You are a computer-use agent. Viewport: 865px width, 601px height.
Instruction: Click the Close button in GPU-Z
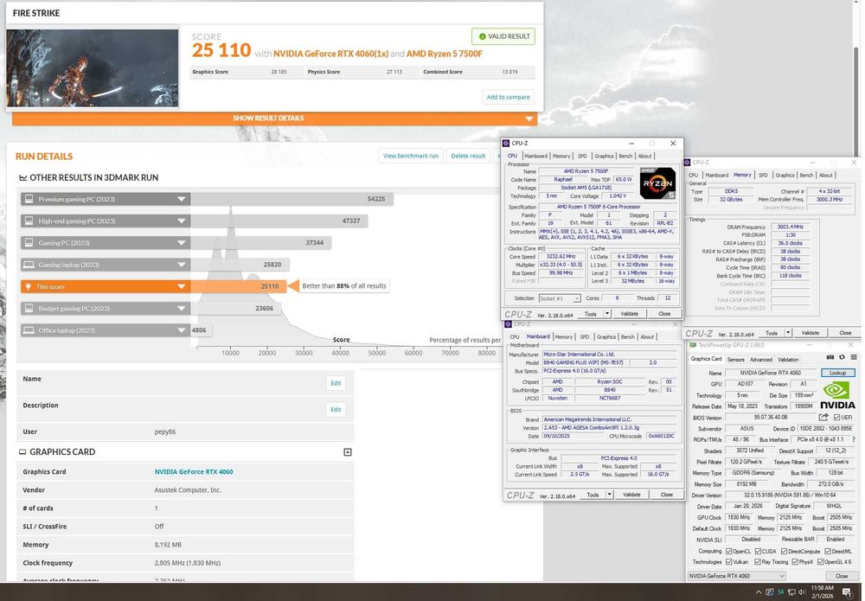[842, 576]
